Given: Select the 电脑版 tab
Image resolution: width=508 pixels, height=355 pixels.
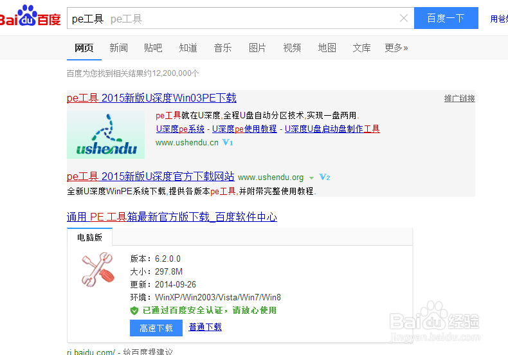Looking at the screenshot, I should point(90,237).
